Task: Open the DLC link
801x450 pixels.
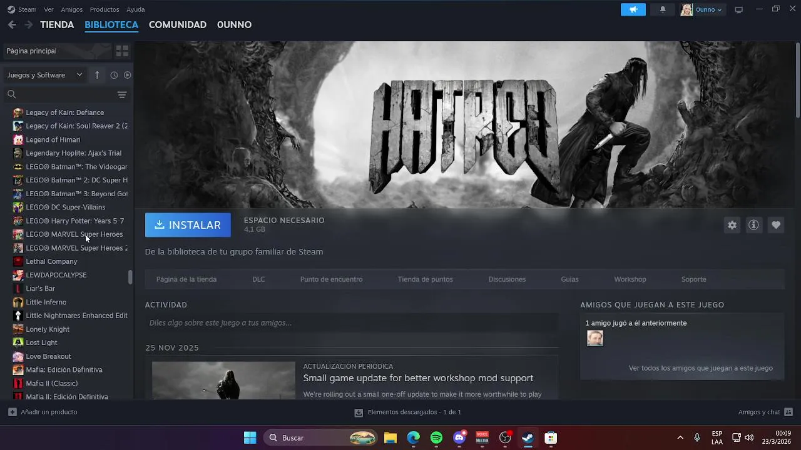Action: pos(258,279)
